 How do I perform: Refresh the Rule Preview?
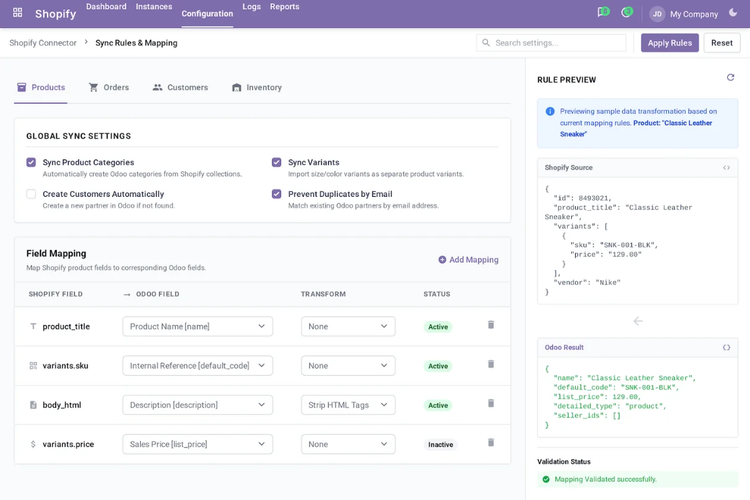730,77
